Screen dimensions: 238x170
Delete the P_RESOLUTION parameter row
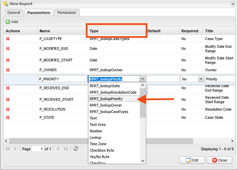pos(8,109)
